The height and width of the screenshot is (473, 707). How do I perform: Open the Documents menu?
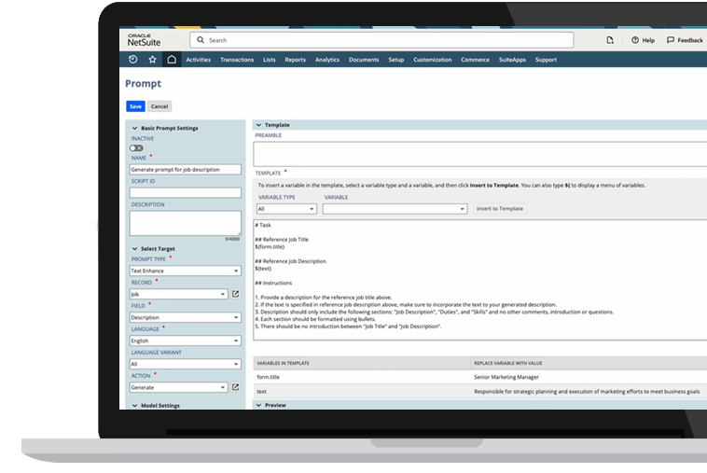(x=364, y=60)
